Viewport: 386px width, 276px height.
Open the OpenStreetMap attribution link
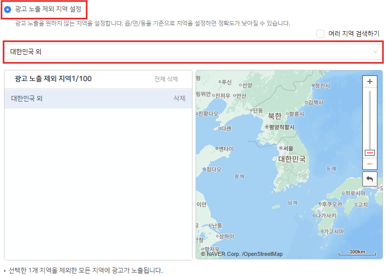[262, 254]
